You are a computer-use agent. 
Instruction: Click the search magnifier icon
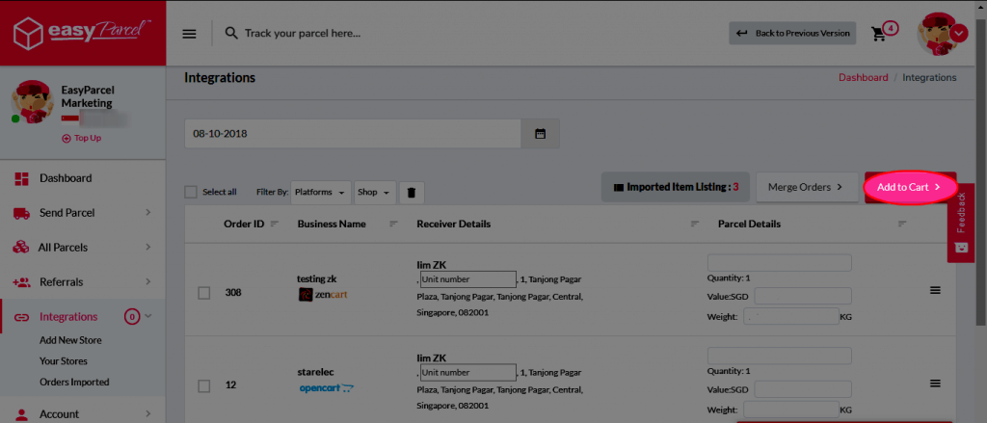tap(231, 33)
